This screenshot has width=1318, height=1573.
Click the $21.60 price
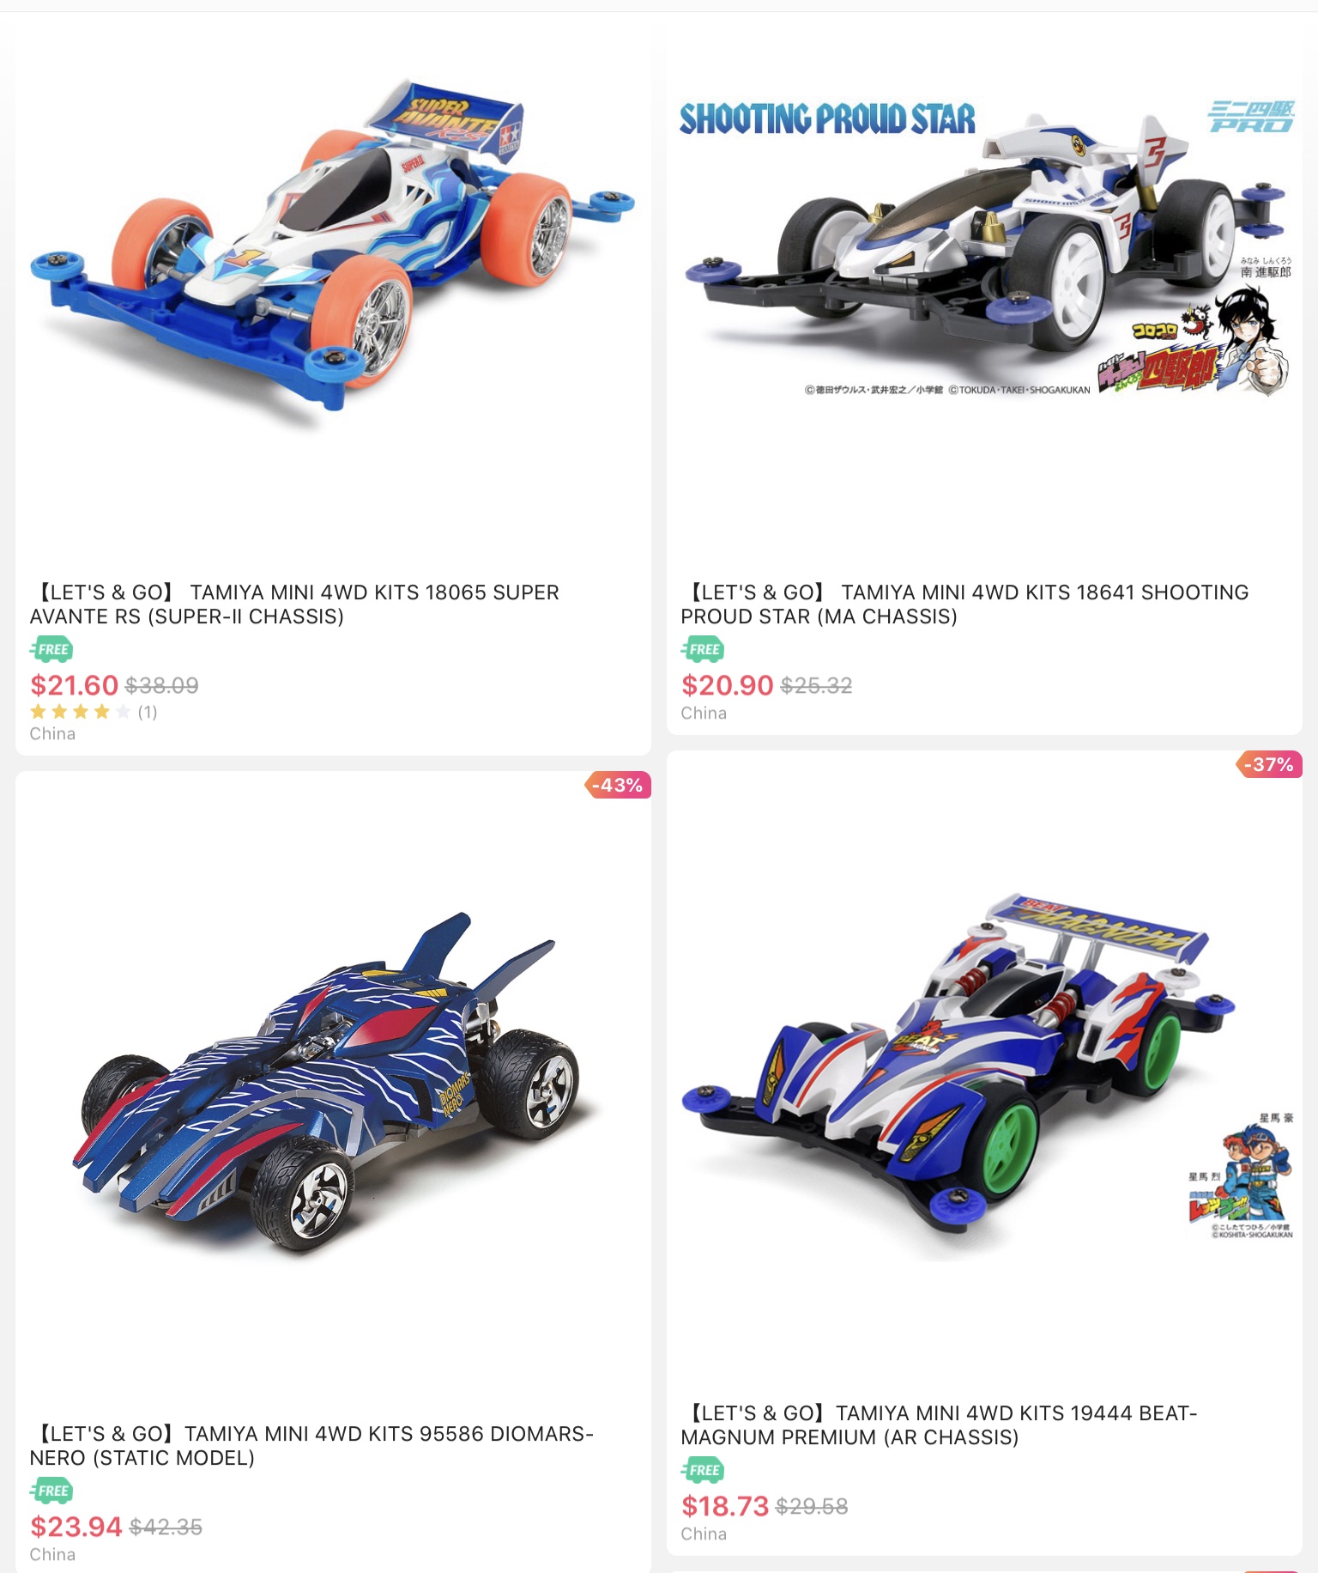(74, 685)
